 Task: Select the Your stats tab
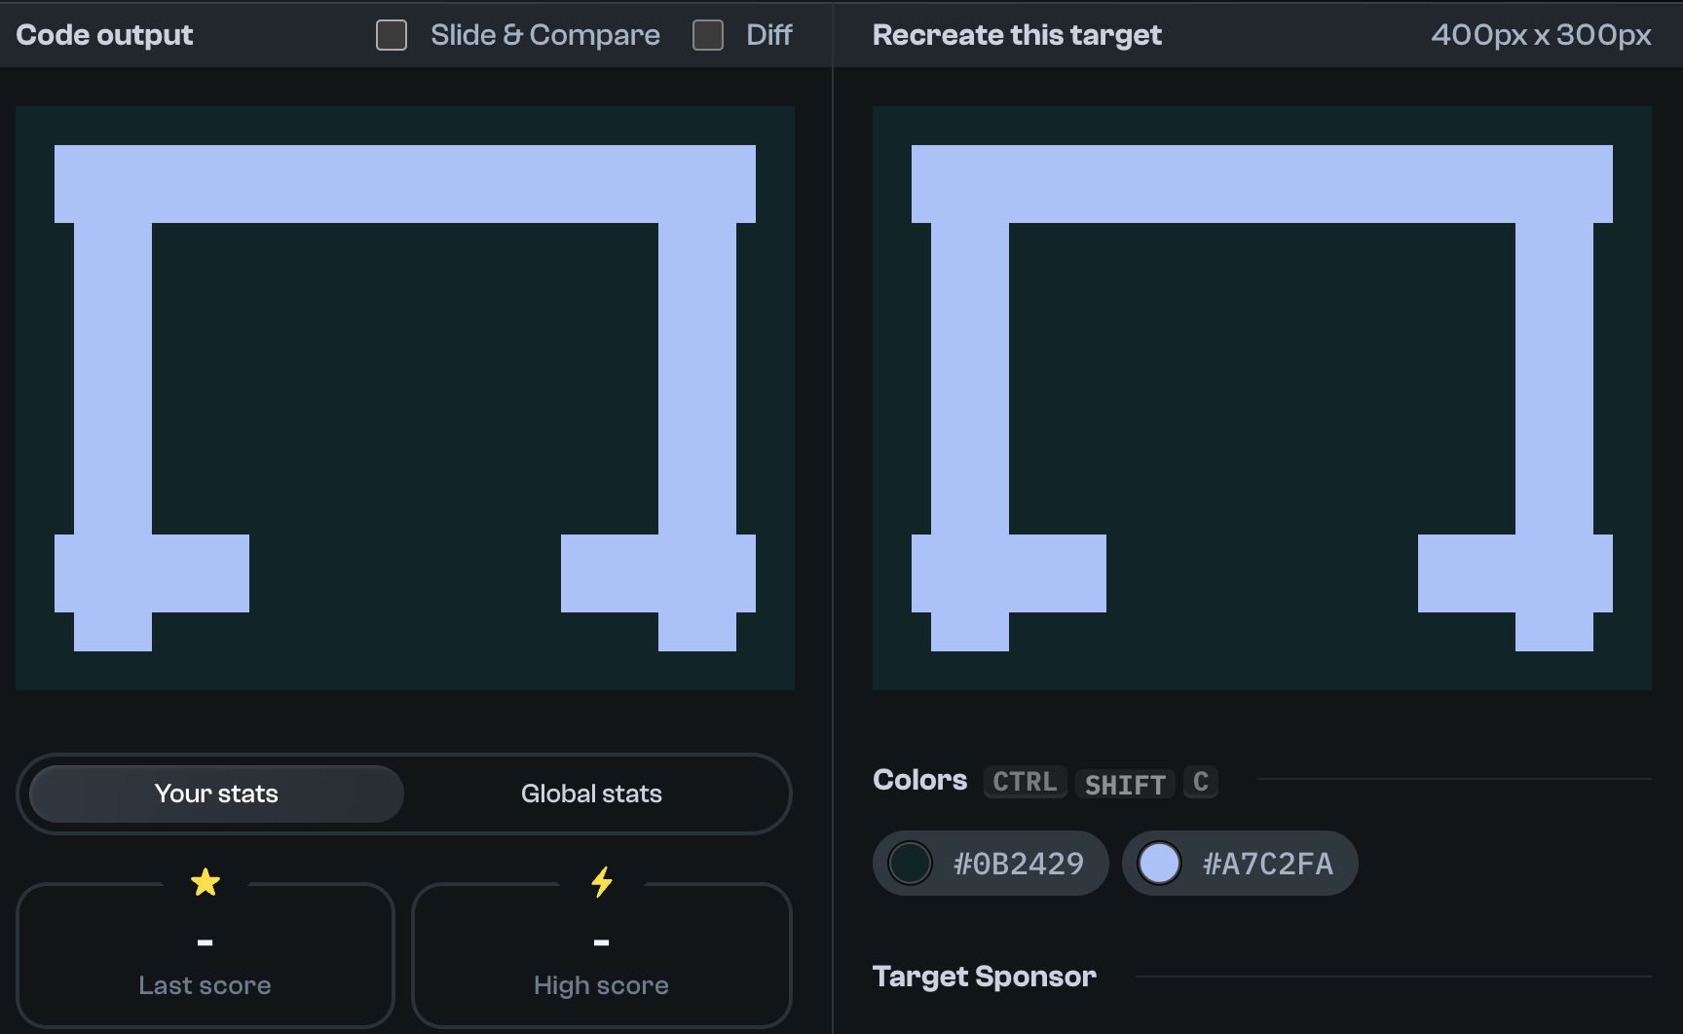[x=215, y=794]
